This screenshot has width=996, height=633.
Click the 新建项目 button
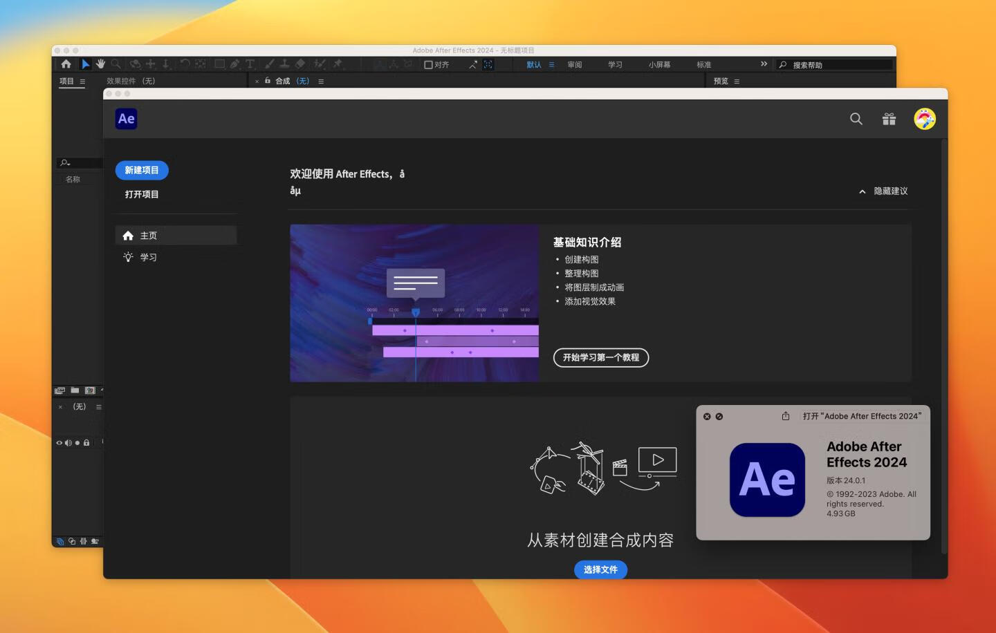coord(142,170)
